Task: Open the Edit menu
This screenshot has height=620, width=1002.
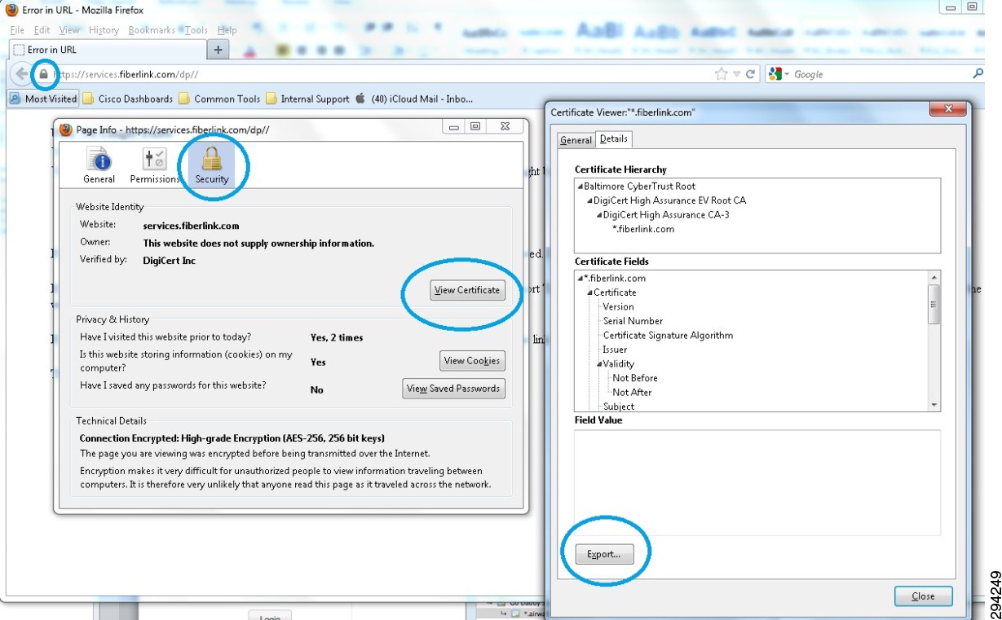Action: [42, 30]
